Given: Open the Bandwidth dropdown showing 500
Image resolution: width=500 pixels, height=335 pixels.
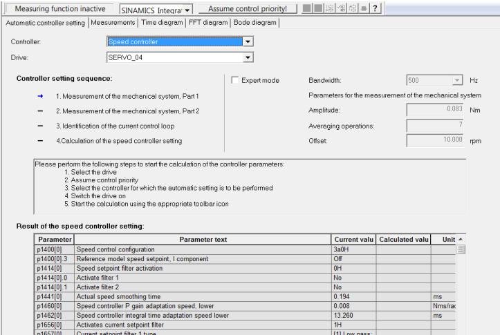Looking at the screenshot, I should pos(457,80).
